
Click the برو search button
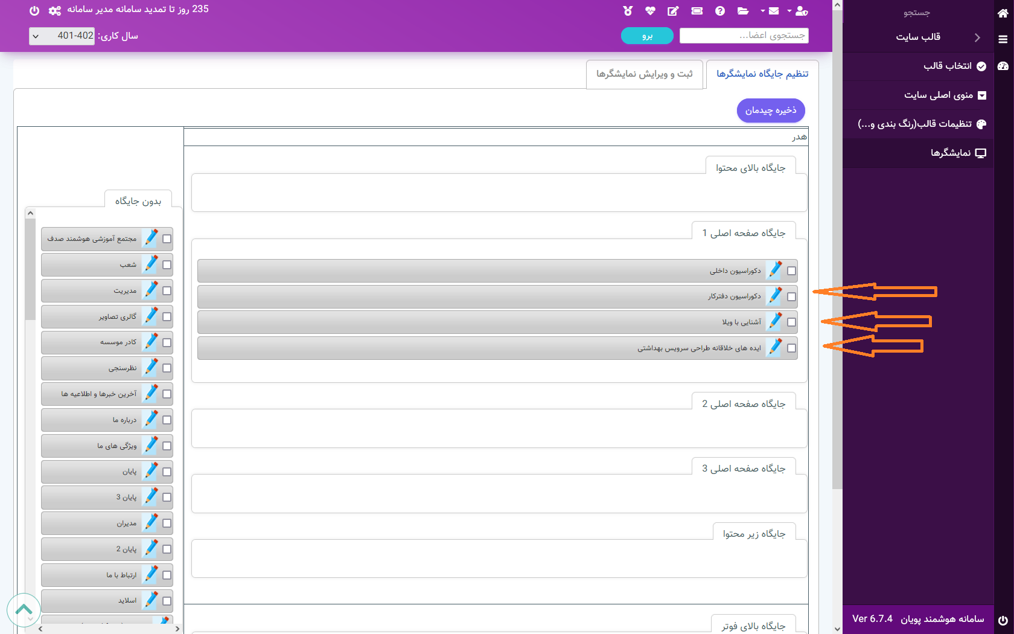click(647, 36)
